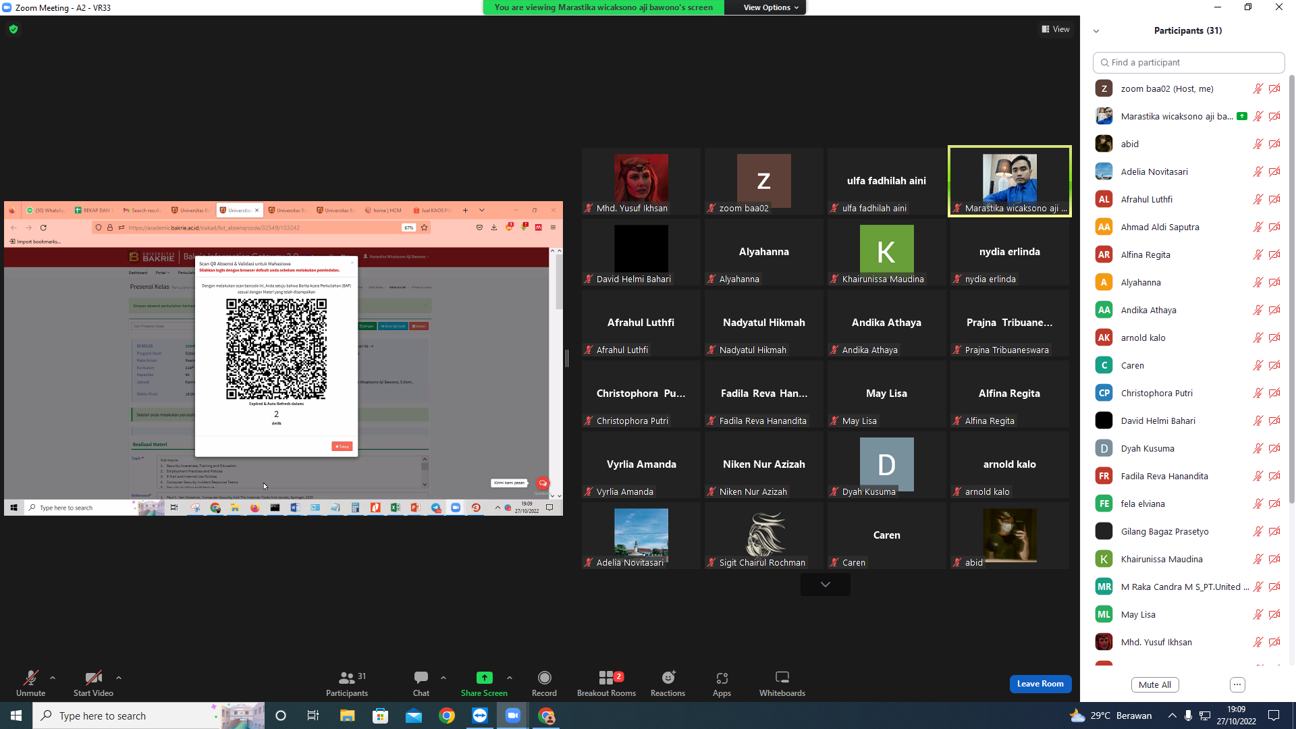Open Microsoft Store from the taskbar
The height and width of the screenshot is (729, 1296).
(381, 715)
